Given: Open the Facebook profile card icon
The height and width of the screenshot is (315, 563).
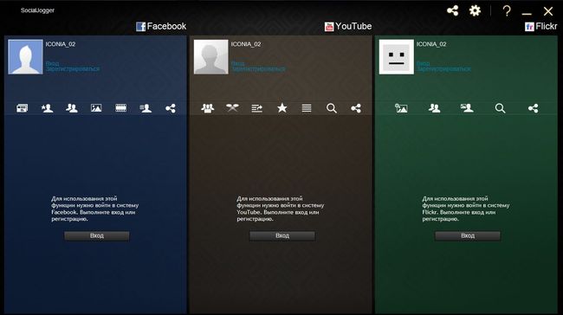Looking at the screenshot, I should (x=146, y=108).
